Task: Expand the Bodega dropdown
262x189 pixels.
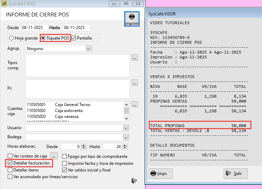Action: tap(126, 137)
